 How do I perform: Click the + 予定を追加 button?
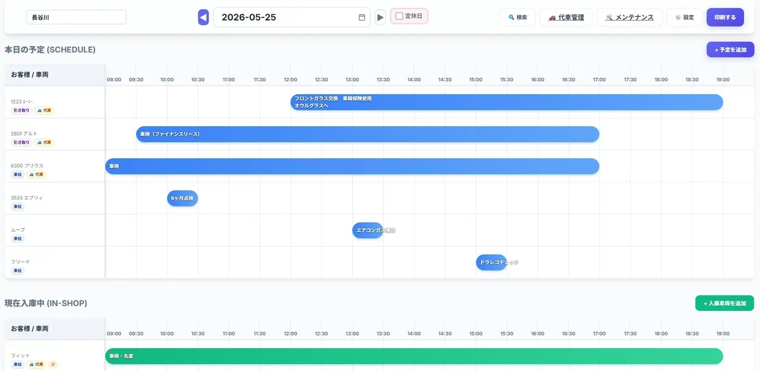(730, 50)
